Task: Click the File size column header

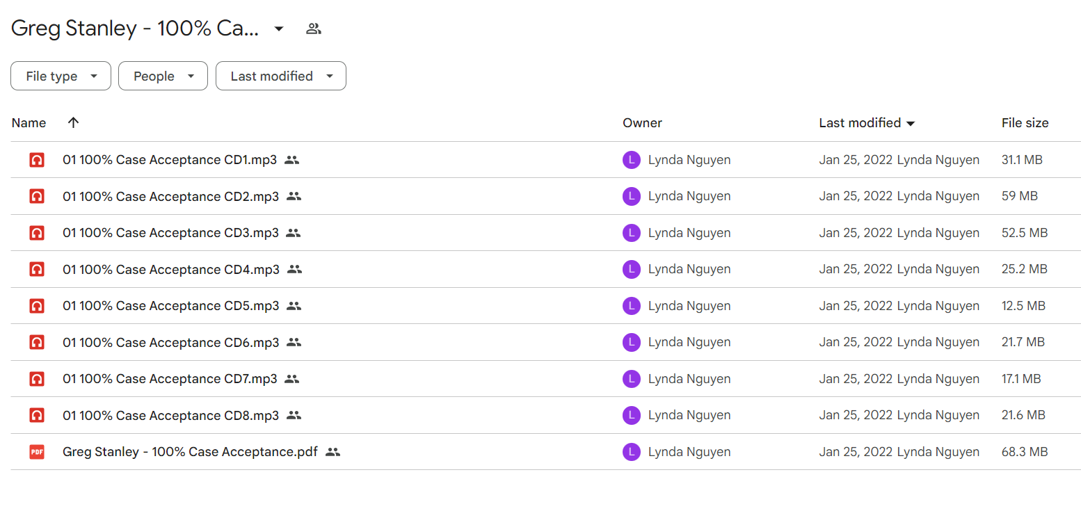Action: [1025, 123]
